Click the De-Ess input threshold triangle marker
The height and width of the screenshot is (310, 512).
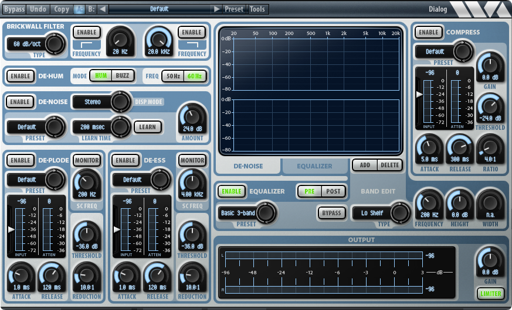(x=117, y=229)
